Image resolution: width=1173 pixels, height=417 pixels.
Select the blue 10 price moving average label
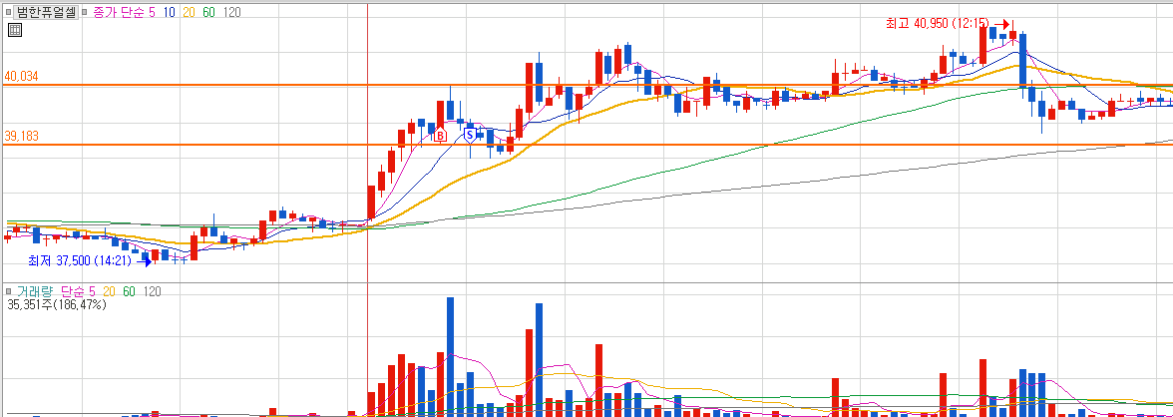click(170, 13)
